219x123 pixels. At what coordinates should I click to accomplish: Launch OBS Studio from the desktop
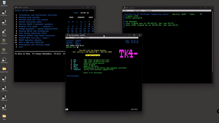point(4,59)
